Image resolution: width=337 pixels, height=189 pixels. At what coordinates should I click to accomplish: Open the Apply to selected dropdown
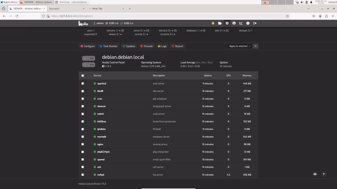[x=240, y=46]
